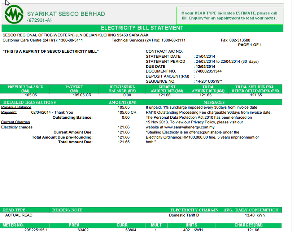Click the 13.40 kWh consumption value
Image resolution: width=292 pixels, height=232 pixels.
pos(254,215)
